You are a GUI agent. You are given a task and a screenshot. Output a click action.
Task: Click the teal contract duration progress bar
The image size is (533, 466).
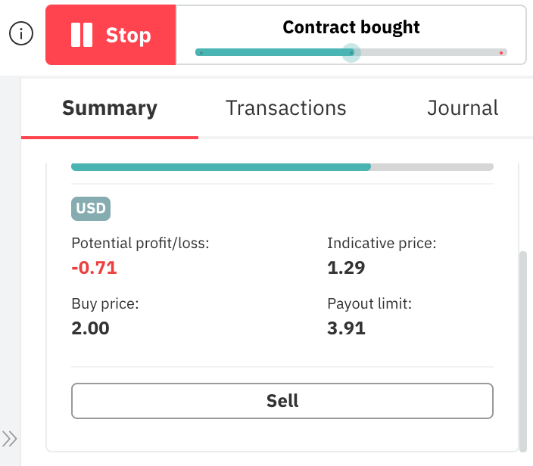[x=220, y=166]
